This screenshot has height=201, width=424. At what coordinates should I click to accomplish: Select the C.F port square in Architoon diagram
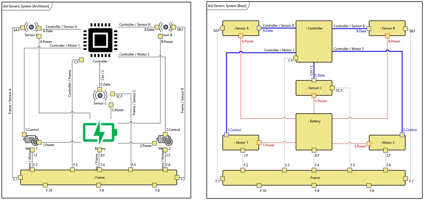click(x=81, y=60)
